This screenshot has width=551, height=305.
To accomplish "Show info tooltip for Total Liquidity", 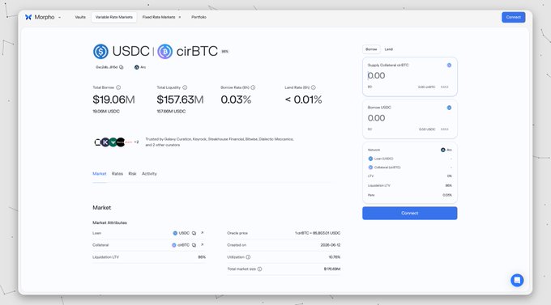I will (x=185, y=87).
